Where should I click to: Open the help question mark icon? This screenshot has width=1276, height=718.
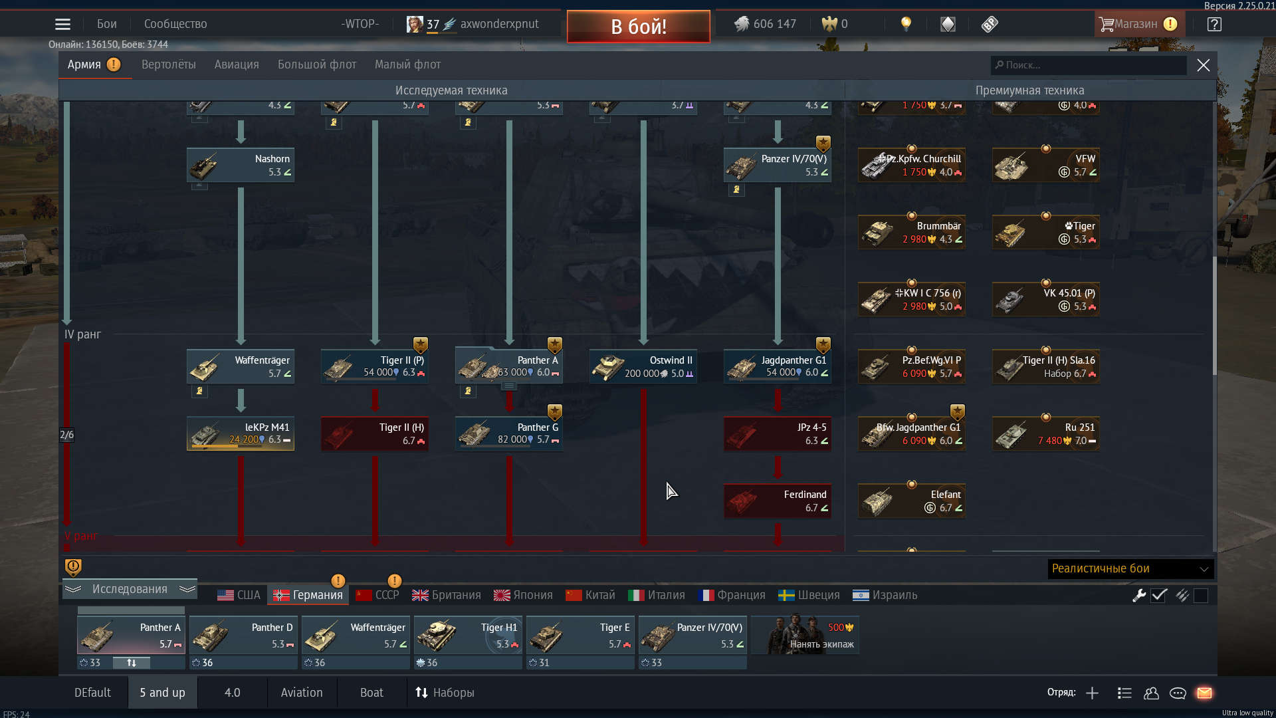tap(1214, 25)
